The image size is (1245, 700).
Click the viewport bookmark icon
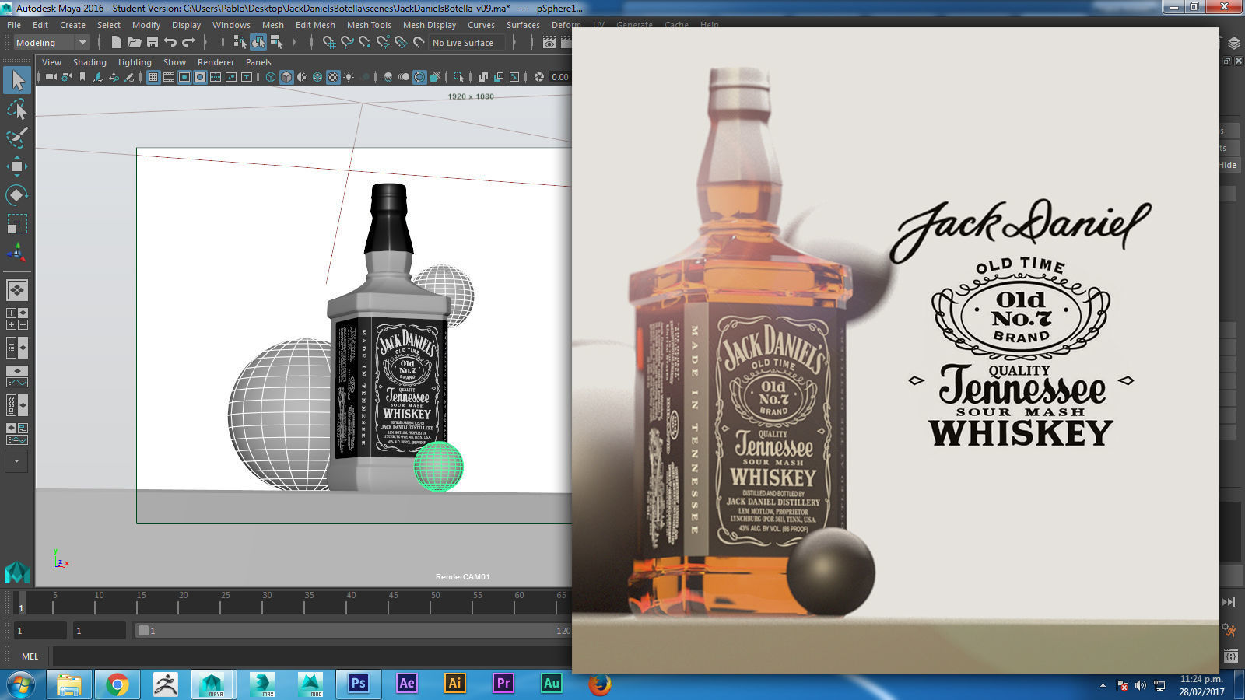pyautogui.click(x=82, y=77)
